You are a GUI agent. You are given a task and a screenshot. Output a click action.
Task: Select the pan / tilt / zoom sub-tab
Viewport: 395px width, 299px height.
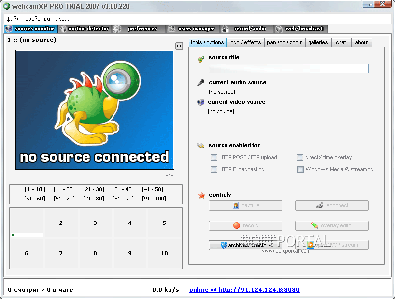pyautogui.click(x=284, y=43)
